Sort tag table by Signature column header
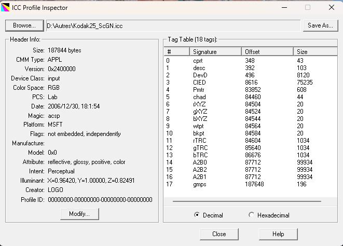 pyautogui.click(x=215, y=52)
